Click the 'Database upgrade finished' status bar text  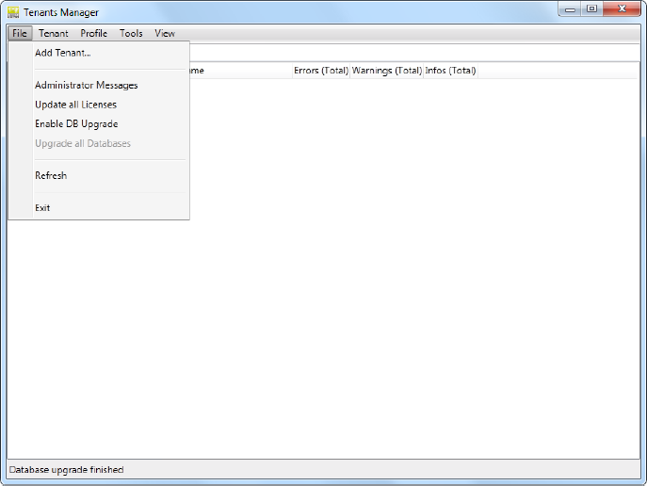[x=66, y=469]
